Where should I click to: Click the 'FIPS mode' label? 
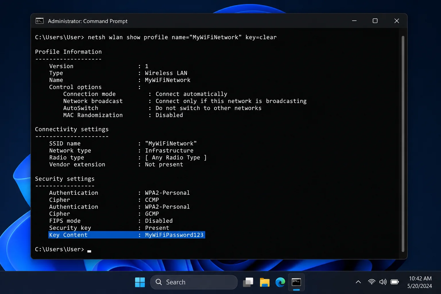pyautogui.click(x=65, y=221)
